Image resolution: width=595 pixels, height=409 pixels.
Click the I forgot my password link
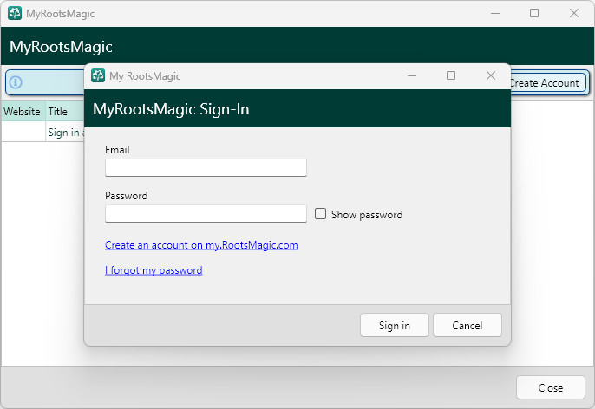[154, 270]
